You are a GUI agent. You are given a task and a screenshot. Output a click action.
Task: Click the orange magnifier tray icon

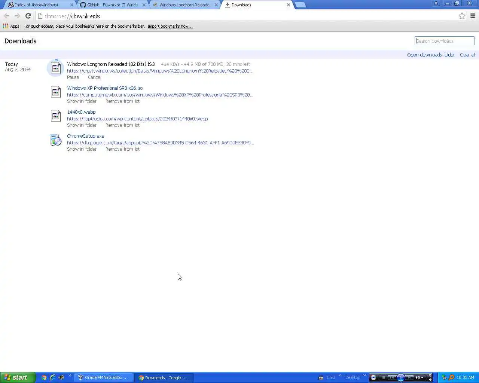pos(451,377)
